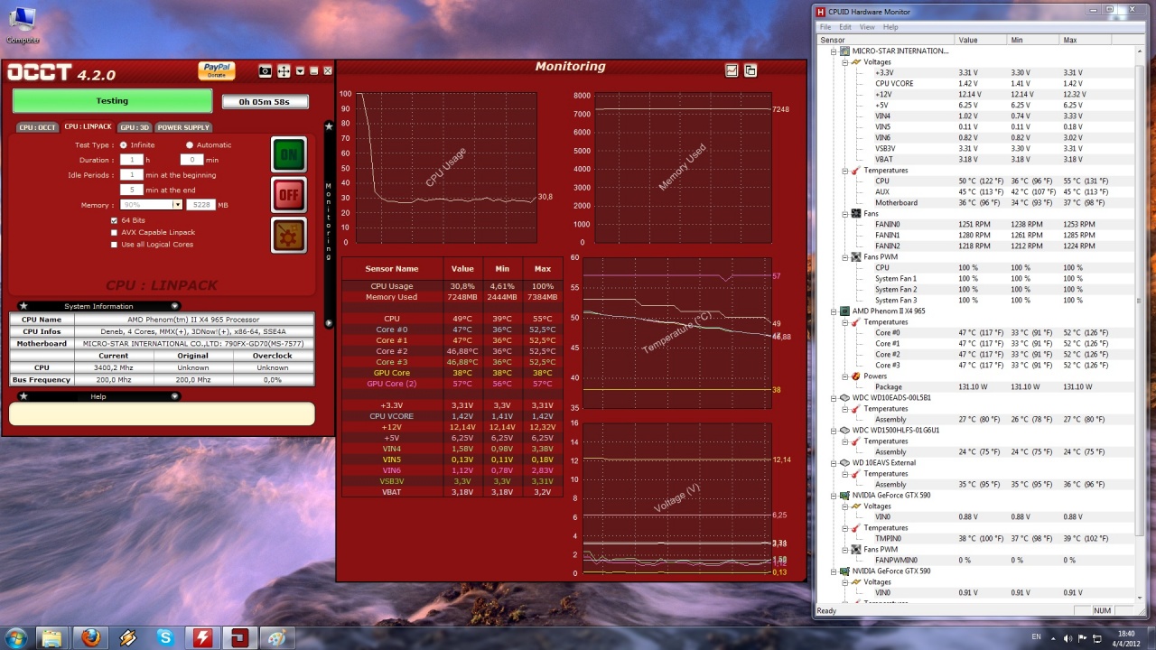Switch to the POWER SUPPLY tab
Screen dimensions: 1156x650
[x=184, y=127]
